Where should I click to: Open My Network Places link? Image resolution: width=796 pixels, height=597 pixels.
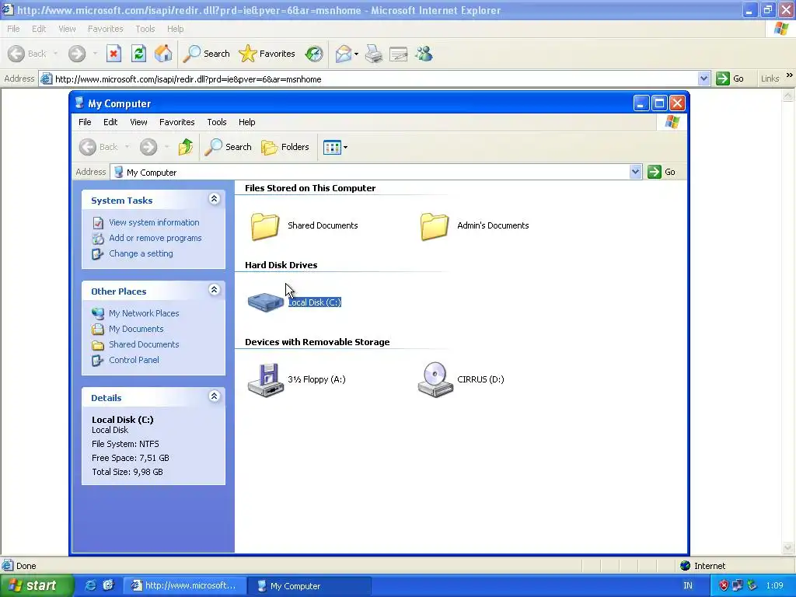[144, 313]
